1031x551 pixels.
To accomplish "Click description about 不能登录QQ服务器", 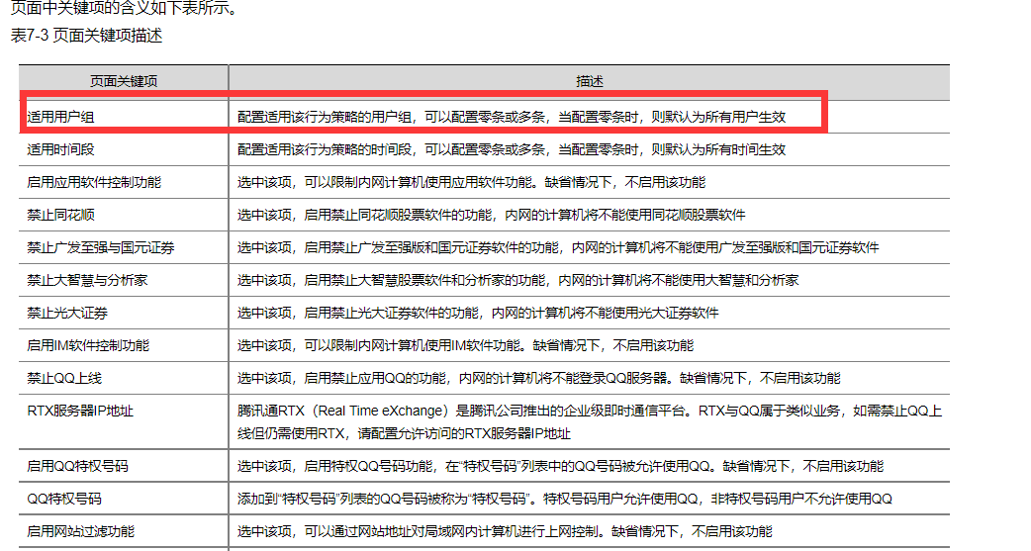I will coord(539,378).
